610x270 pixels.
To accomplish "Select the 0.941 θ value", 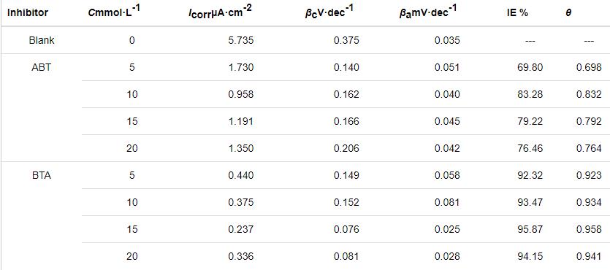I will (589, 256).
